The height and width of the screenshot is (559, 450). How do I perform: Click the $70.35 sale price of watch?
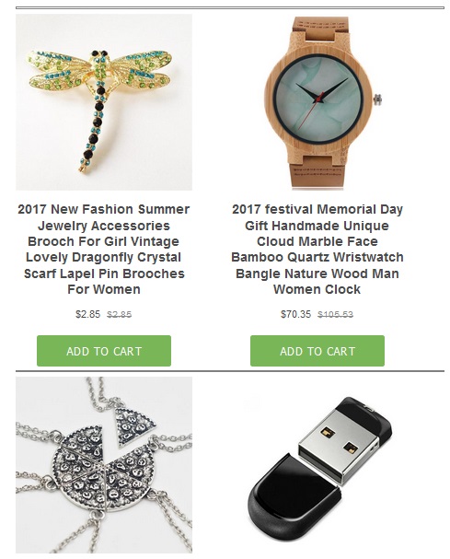(295, 314)
